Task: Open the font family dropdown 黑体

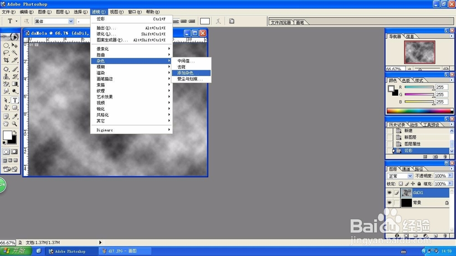Action: (71, 21)
